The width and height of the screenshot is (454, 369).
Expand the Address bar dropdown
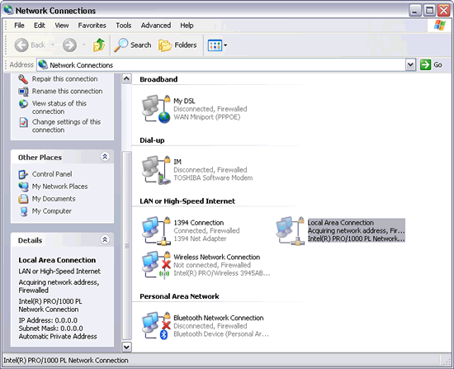point(410,64)
